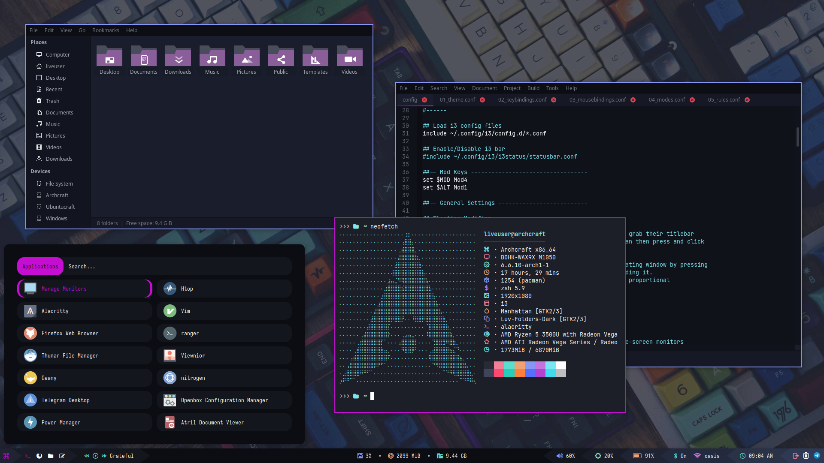Toggle Bluetooth indicator showing On

[x=675, y=456]
